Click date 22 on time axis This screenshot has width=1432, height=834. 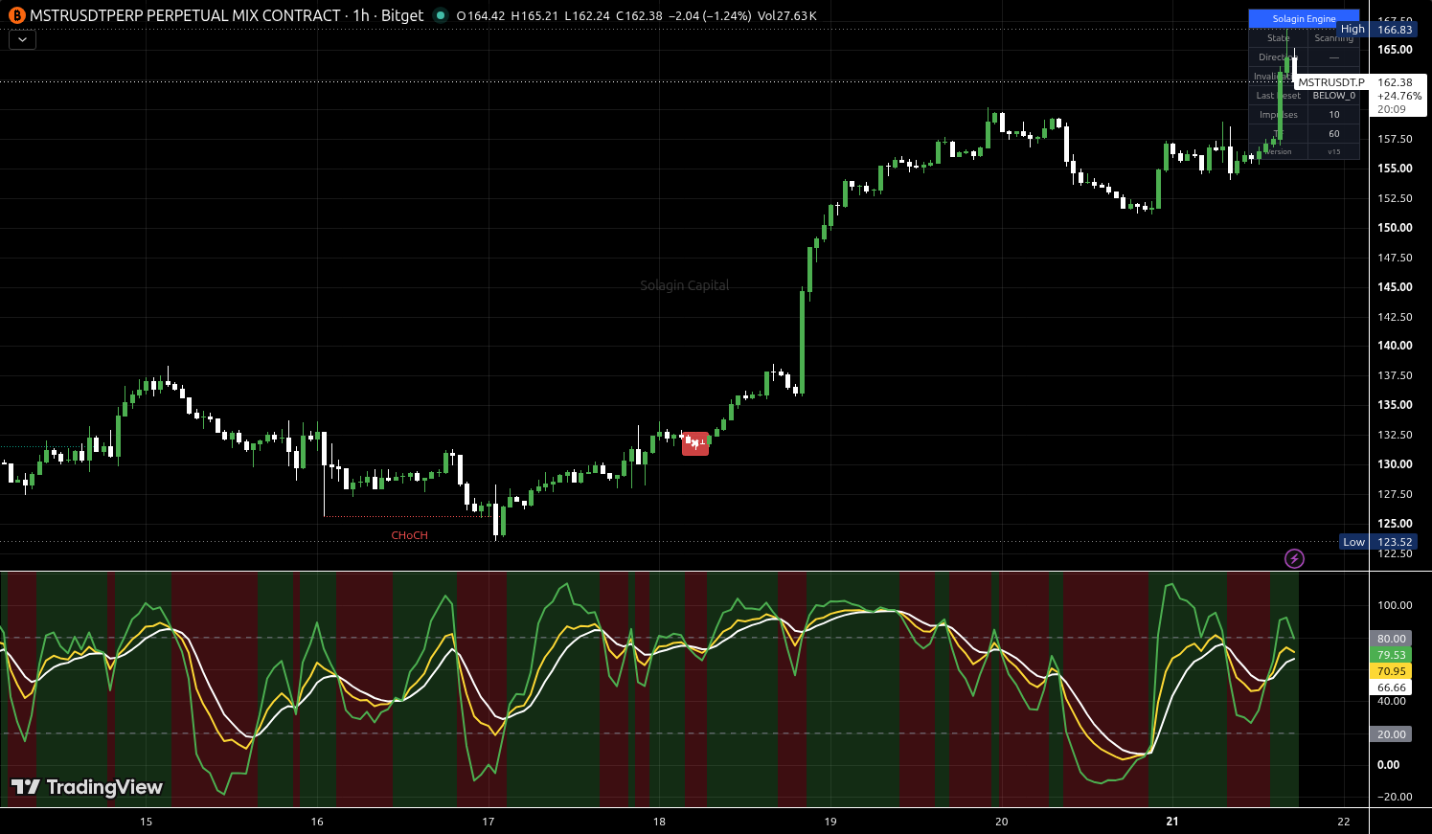click(x=1344, y=822)
